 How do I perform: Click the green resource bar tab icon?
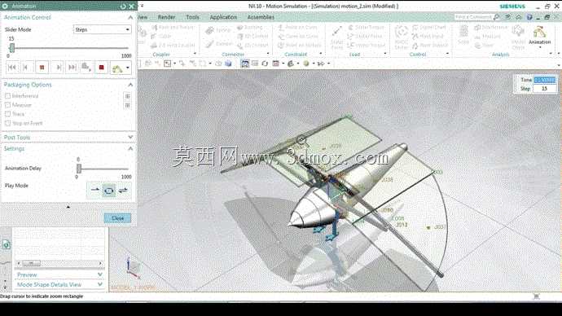(x=6, y=244)
